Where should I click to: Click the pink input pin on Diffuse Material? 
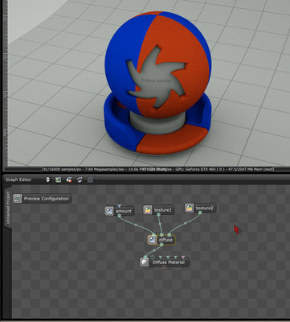coord(183,257)
